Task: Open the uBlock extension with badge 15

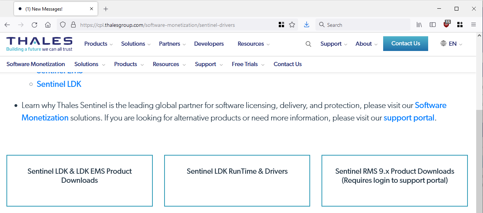Action: tap(447, 24)
